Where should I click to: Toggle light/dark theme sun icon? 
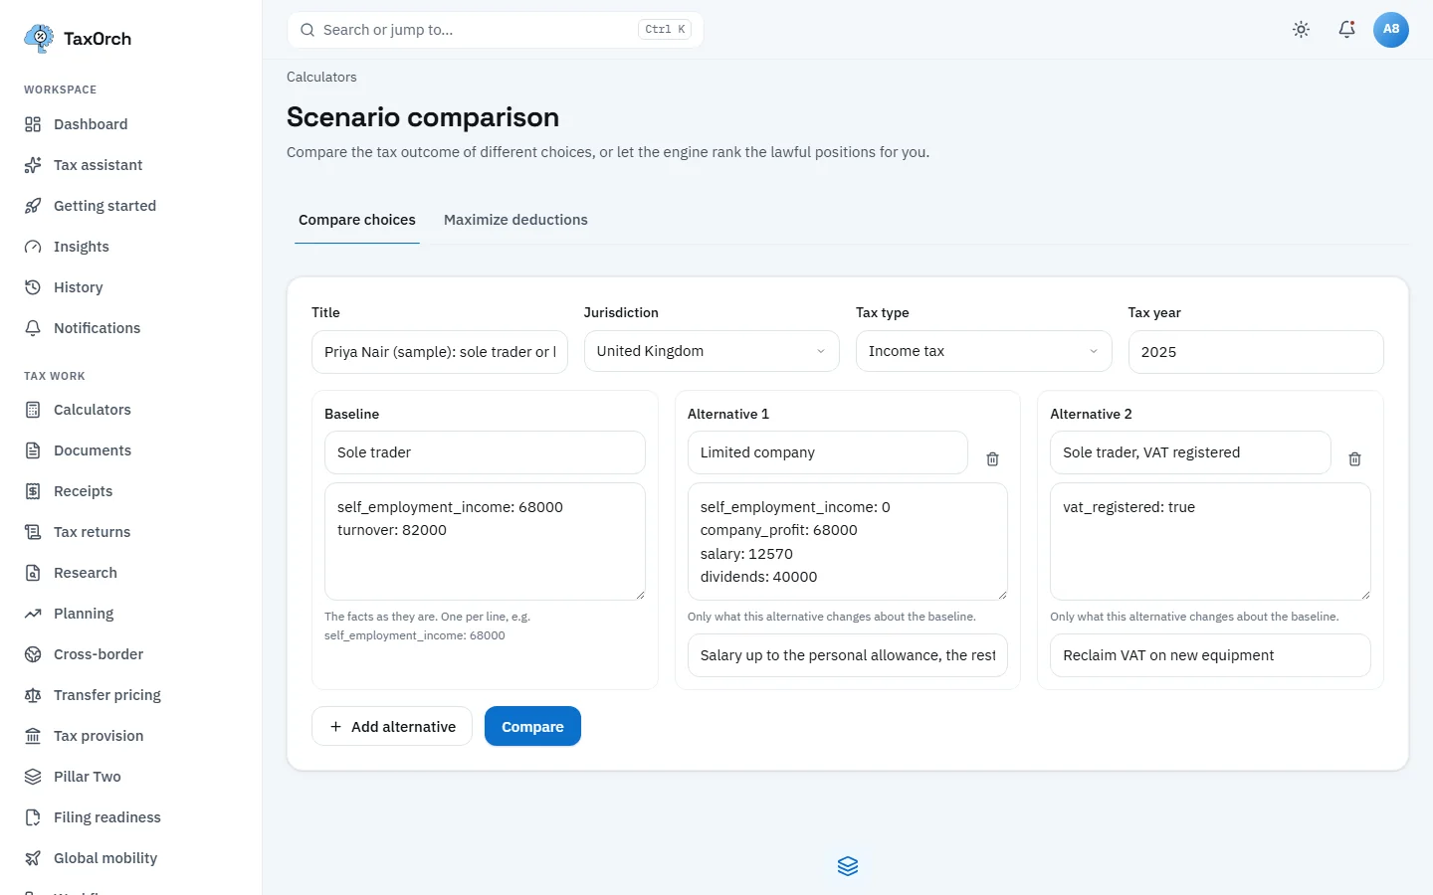click(x=1301, y=30)
